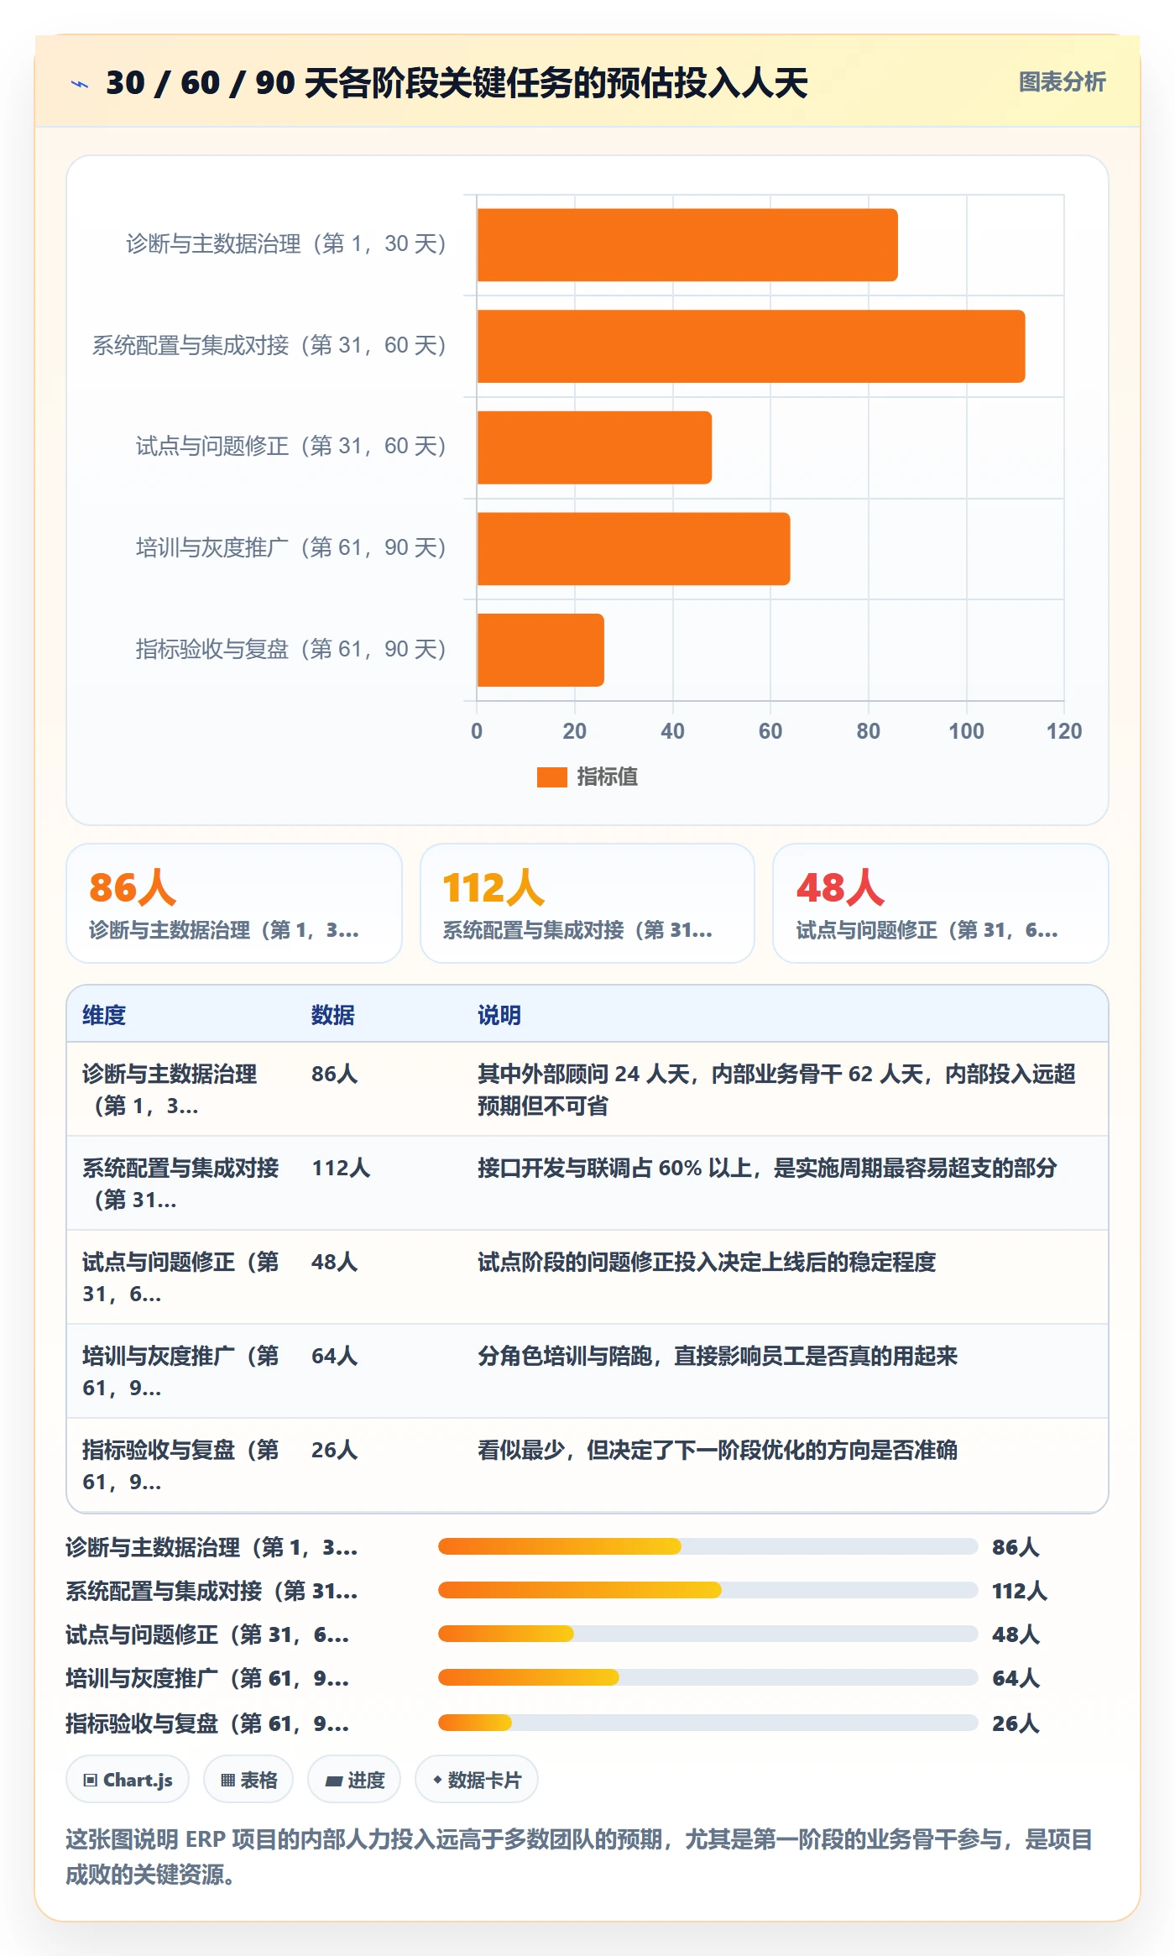Click the 表格 tag's grid icon
This screenshot has width=1175, height=1956.
coord(227,1781)
